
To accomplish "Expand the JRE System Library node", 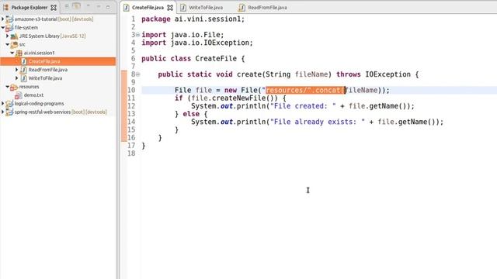I will pos(7,36).
